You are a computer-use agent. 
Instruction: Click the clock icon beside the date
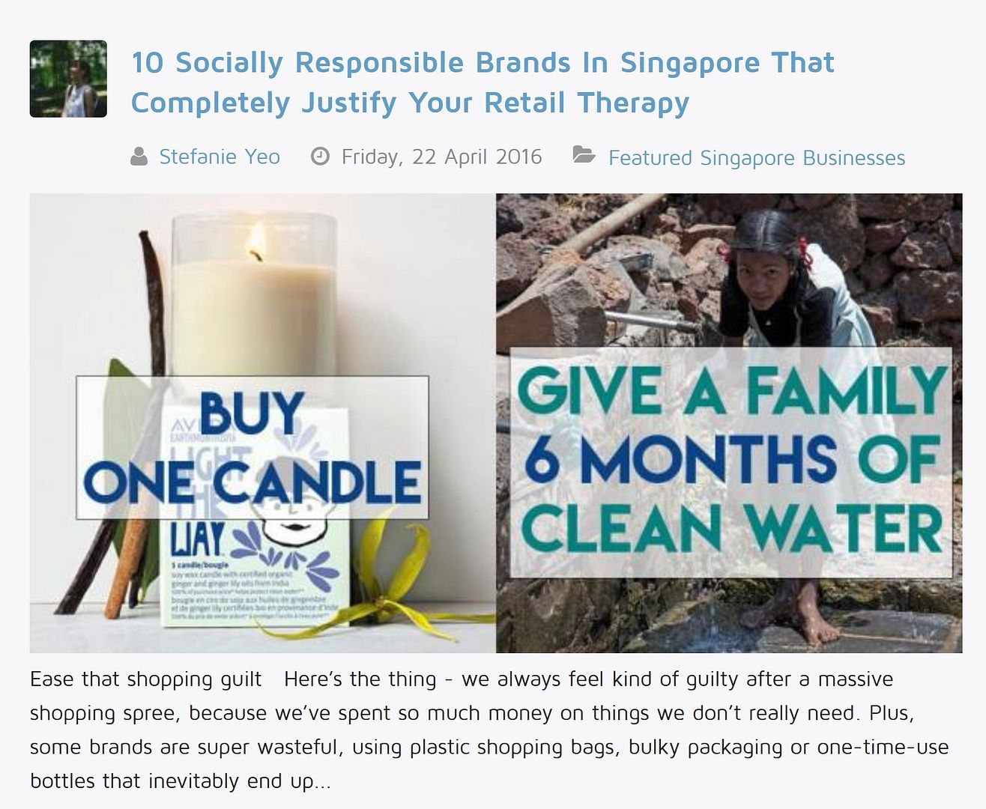tap(320, 157)
